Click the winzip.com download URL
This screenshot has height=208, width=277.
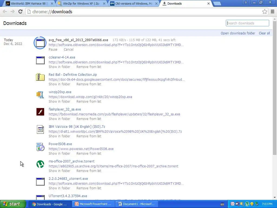click(x=90, y=97)
